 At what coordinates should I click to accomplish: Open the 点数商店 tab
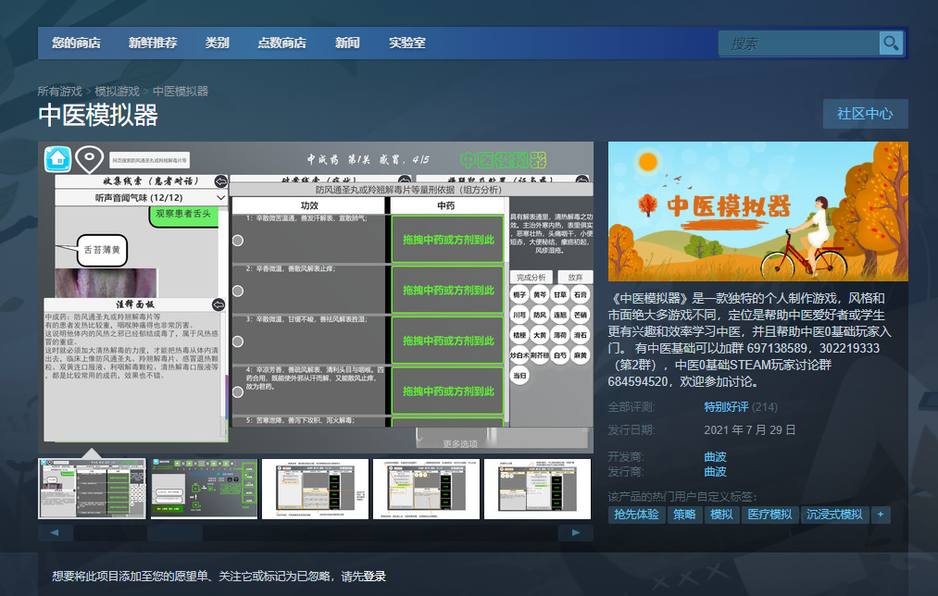[x=281, y=43]
